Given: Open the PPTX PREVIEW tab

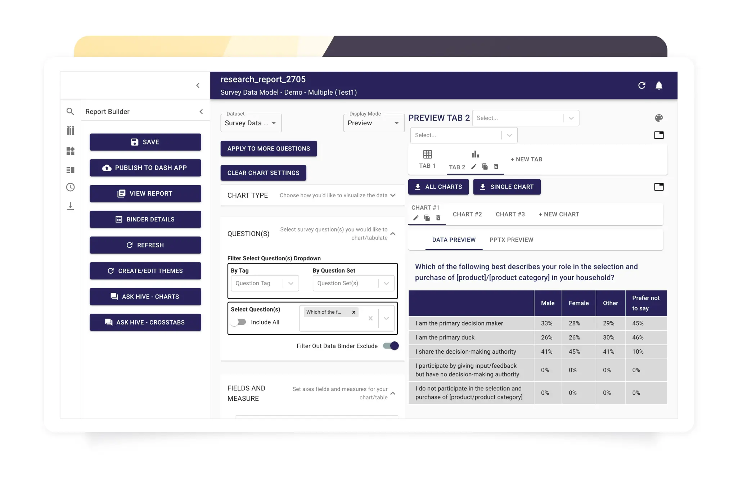Looking at the screenshot, I should tap(511, 240).
